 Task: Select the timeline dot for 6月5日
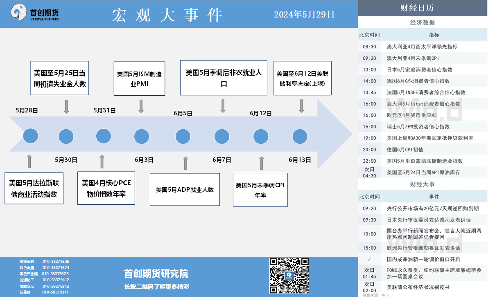tap(183, 137)
